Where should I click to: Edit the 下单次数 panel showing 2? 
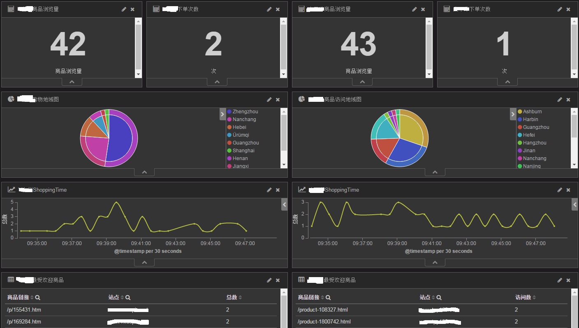269,9
